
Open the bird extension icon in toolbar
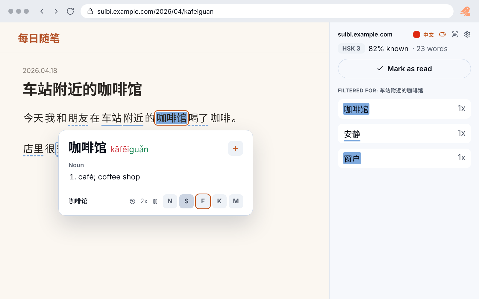click(465, 11)
